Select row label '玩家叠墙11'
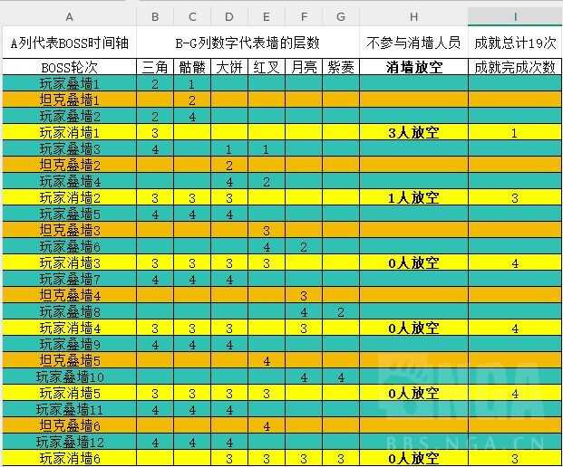 pos(69,409)
